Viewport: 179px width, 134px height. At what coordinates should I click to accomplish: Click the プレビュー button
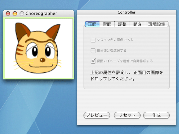(97, 115)
